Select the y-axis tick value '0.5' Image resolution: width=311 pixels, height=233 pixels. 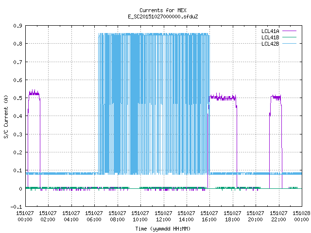point(17,98)
